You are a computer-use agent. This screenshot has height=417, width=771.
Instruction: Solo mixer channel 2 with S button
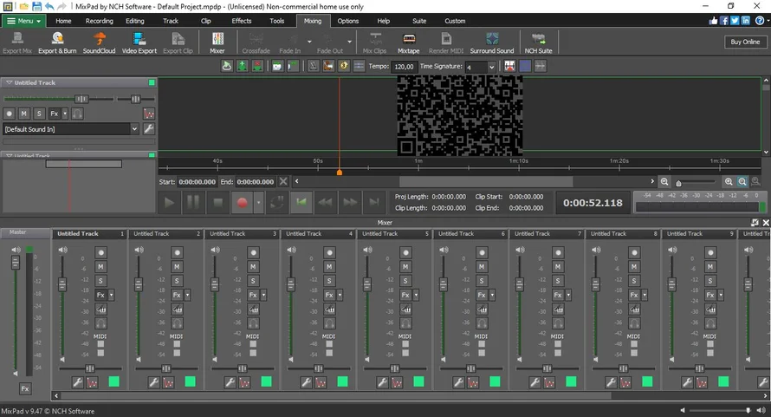[x=177, y=280]
